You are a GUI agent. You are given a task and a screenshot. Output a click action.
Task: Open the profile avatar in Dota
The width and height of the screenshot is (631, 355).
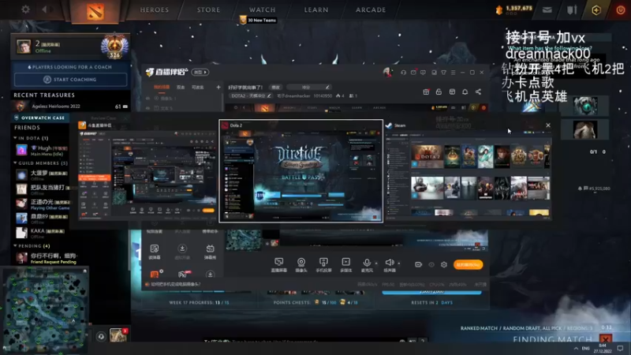[24, 47]
